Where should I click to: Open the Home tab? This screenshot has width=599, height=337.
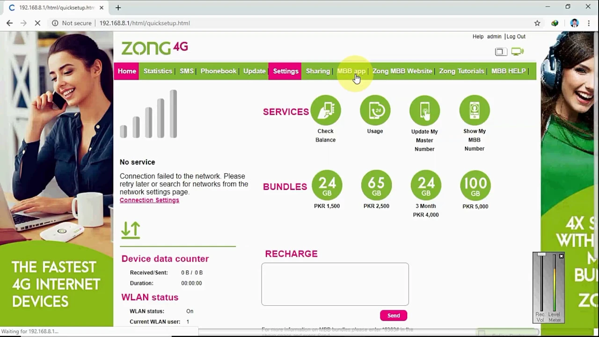pos(127,71)
